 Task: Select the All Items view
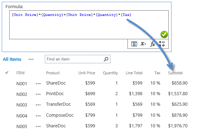tap(12, 59)
